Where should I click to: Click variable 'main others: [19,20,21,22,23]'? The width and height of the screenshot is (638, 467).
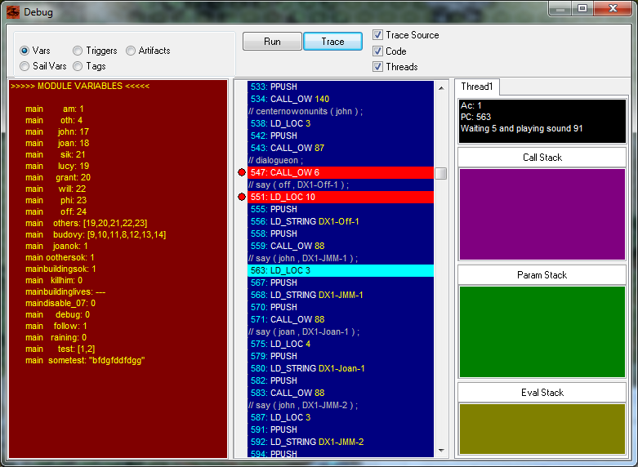[87, 223]
